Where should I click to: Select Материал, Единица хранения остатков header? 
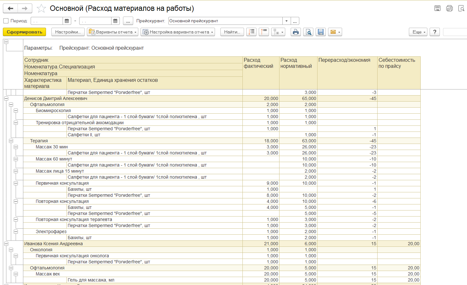coord(155,83)
